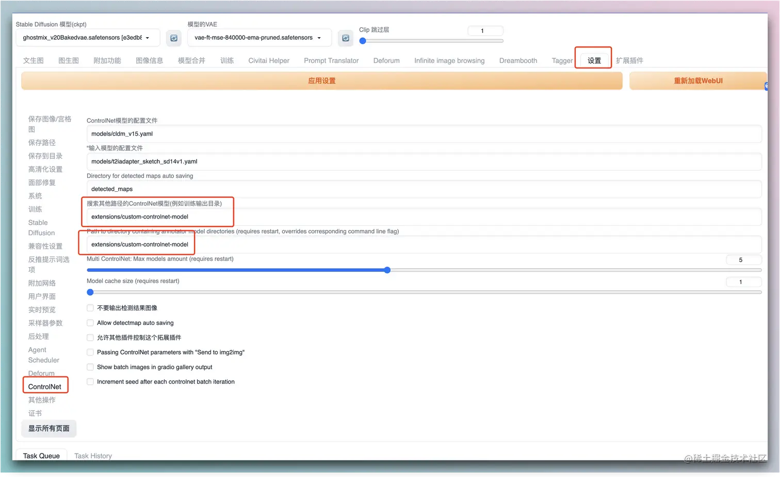Image resolution: width=780 pixels, height=477 pixels.
Task: Open the Task History tab
Action: pyautogui.click(x=93, y=456)
